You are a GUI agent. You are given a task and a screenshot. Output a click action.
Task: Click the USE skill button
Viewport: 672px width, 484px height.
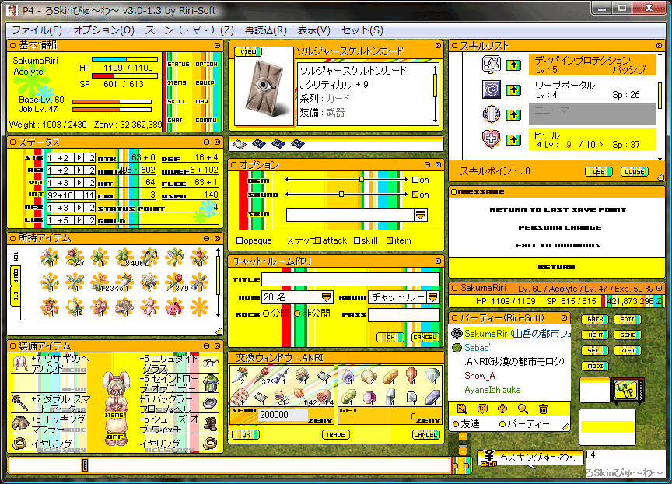click(x=599, y=171)
